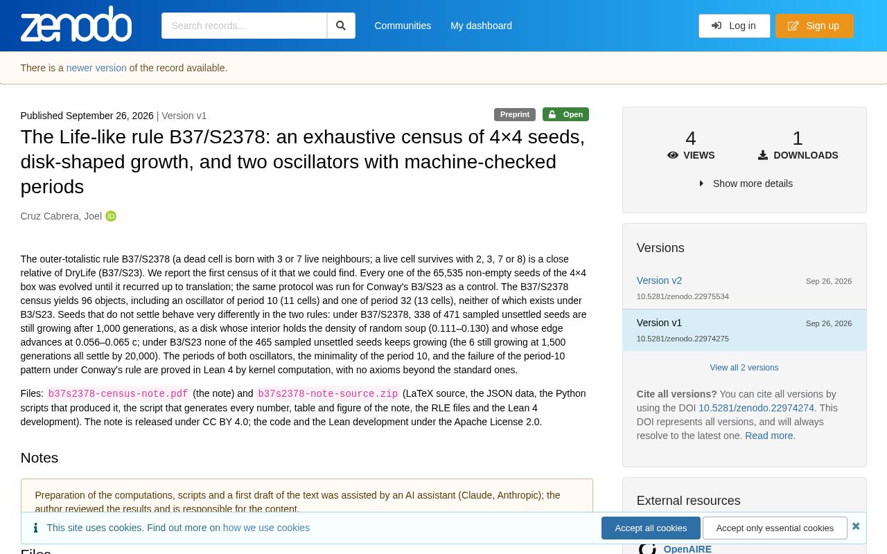Click Accept only essential cookies
Image resolution: width=887 pixels, height=554 pixels.
[775, 528]
